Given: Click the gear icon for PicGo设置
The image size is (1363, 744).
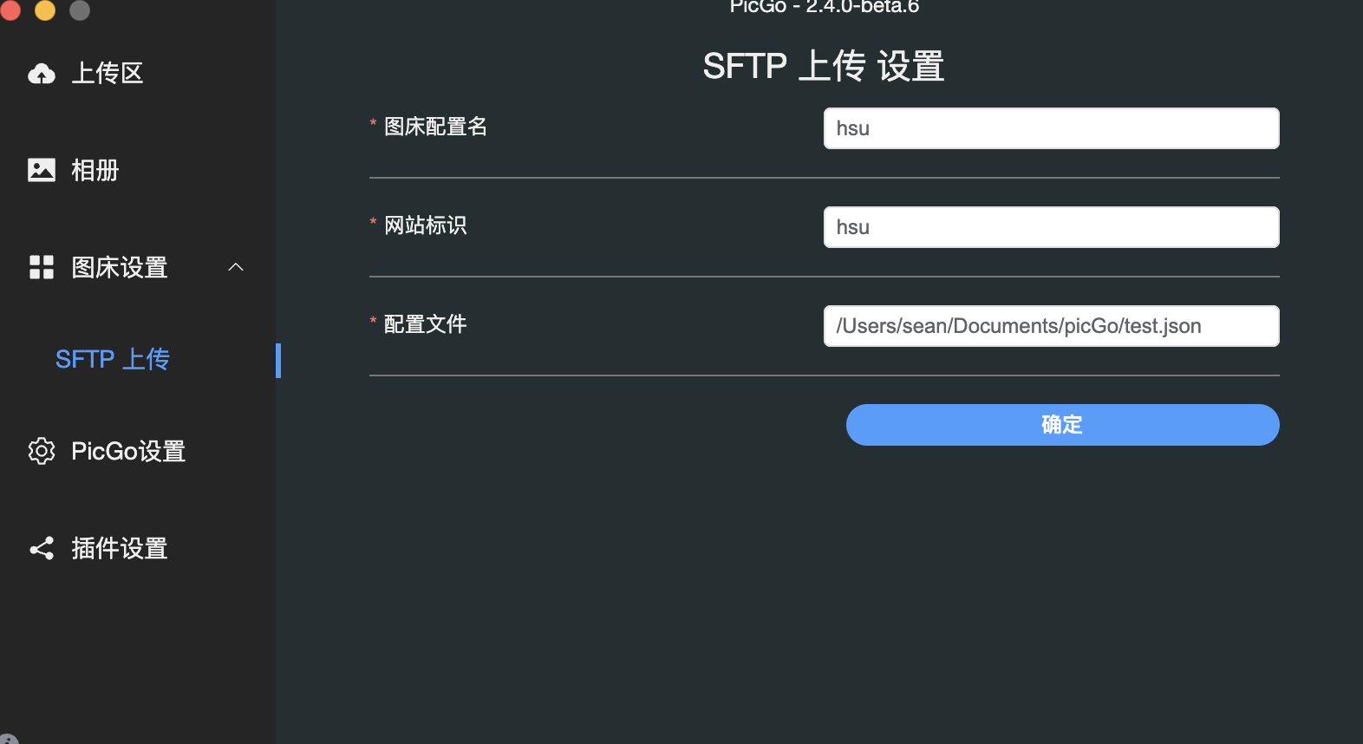Looking at the screenshot, I should click(42, 451).
